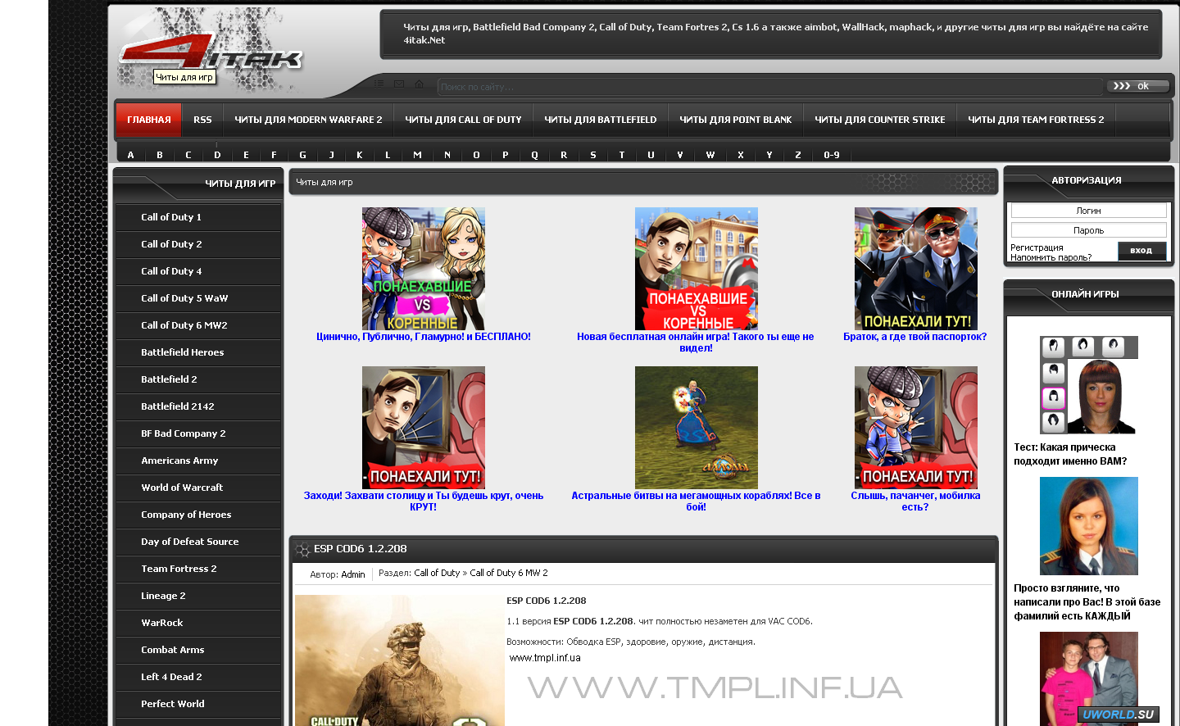Select the 0-9 alphabet filter
The width and height of the screenshot is (1180, 726).
pyautogui.click(x=831, y=155)
